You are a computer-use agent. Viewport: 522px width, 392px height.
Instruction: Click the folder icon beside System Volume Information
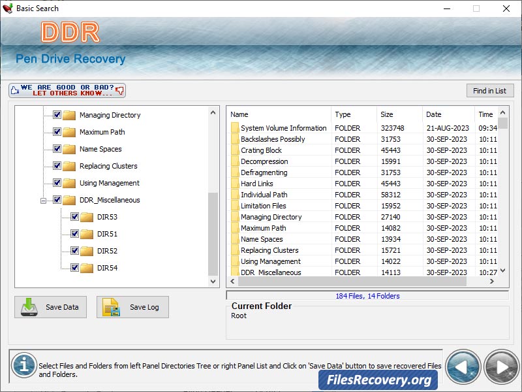[x=236, y=127]
